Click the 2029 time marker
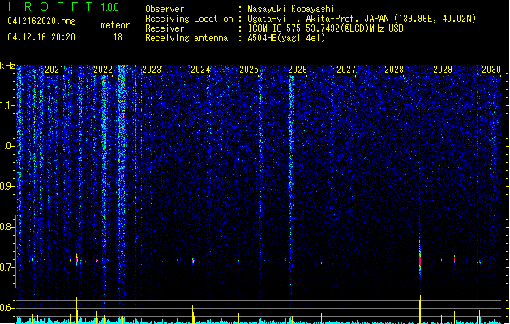The height and width of the screenshot is (324, 510). tap(443, 70)
